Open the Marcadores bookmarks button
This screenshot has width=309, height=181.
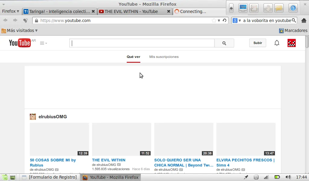293,30
